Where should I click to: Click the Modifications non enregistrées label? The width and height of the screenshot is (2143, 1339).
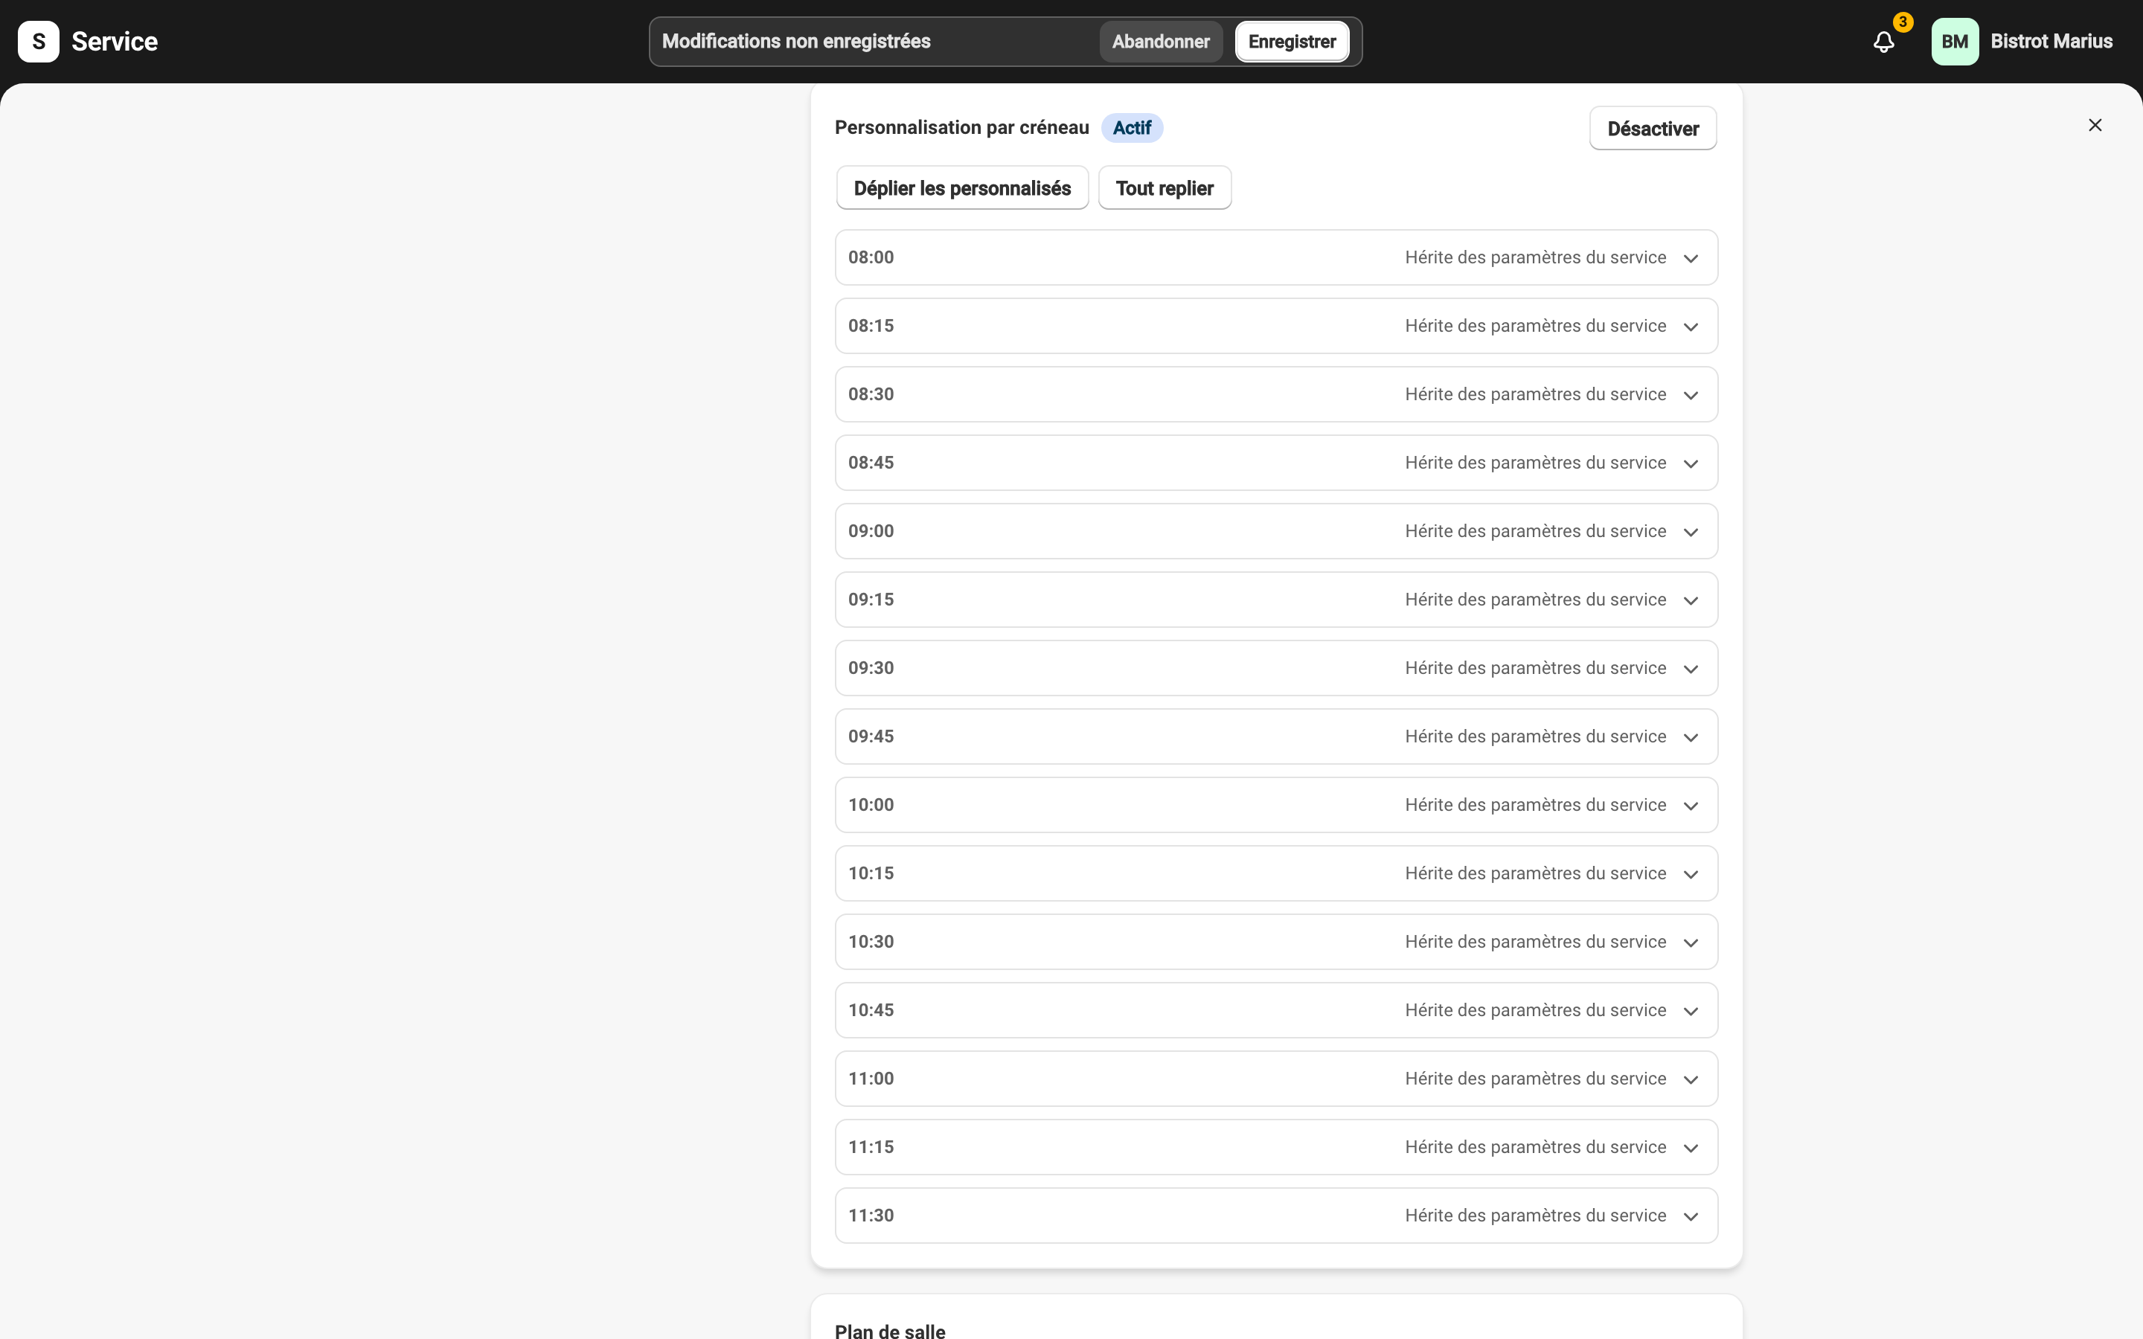point(795,42)
